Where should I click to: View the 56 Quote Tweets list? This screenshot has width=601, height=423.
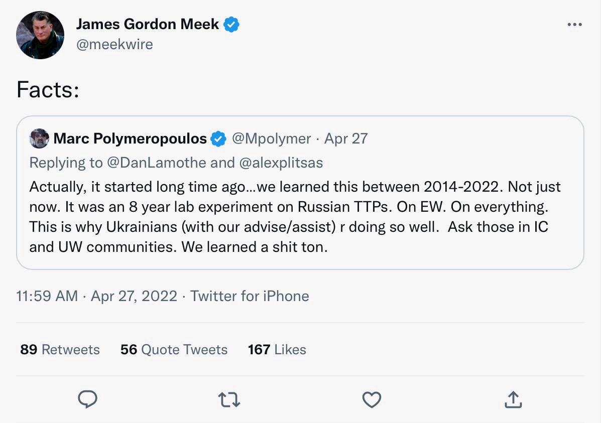click(174, 349)
